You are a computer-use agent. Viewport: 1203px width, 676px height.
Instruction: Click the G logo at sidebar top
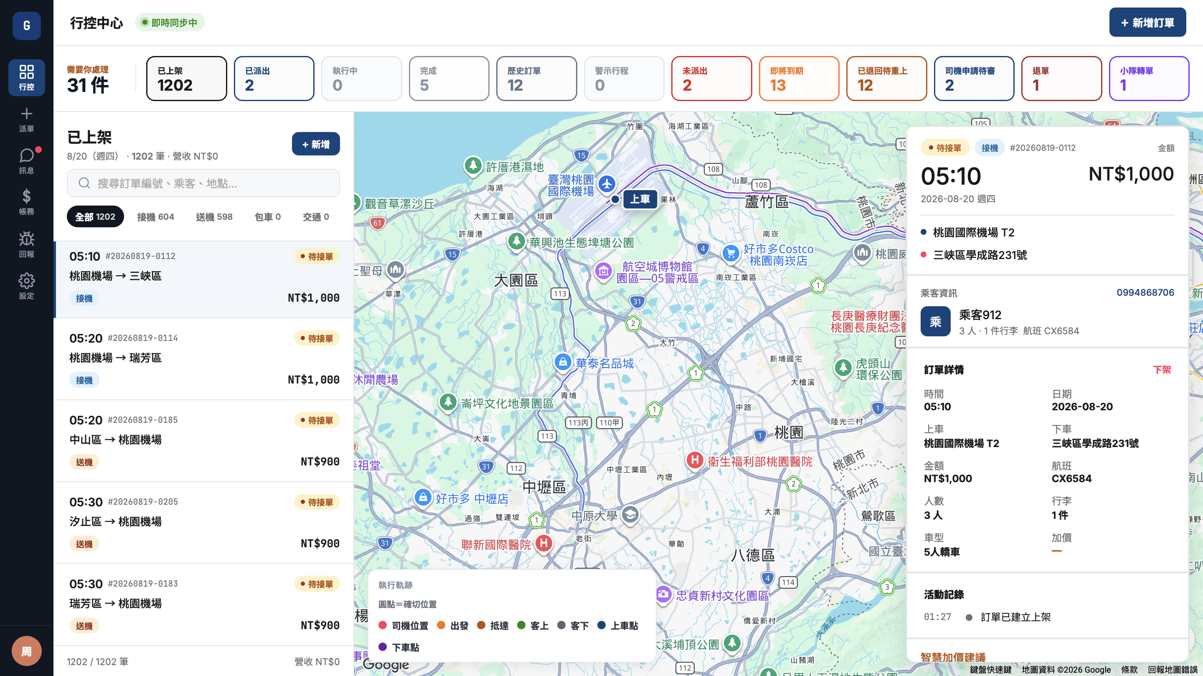tap(27, 25)
